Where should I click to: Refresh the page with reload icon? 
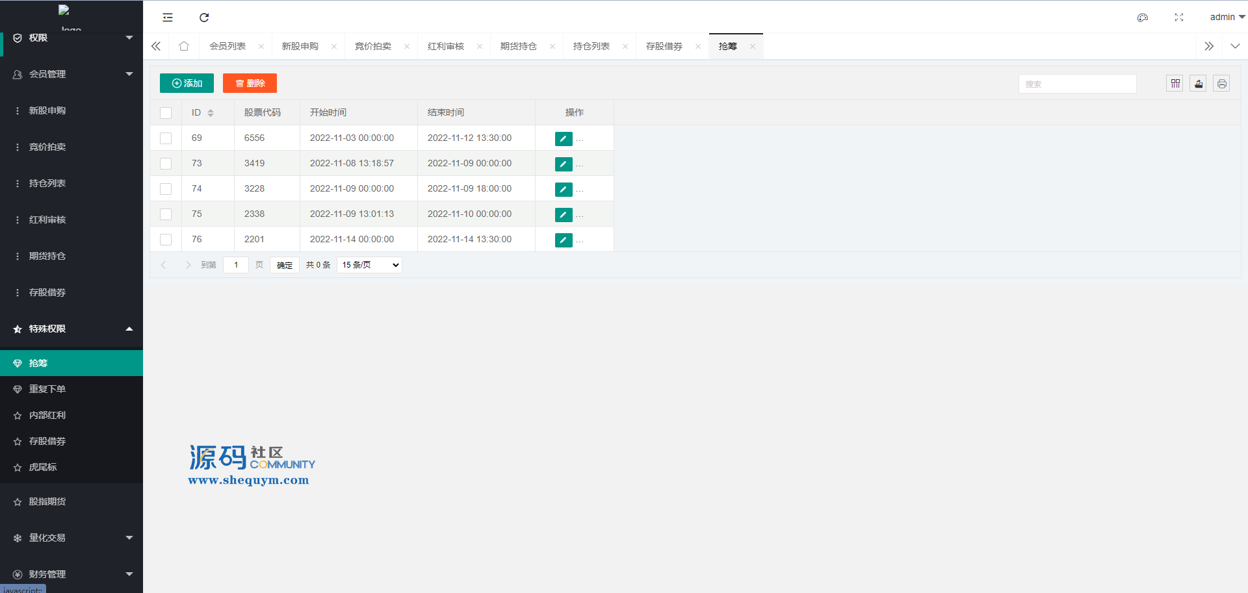(x=204, y=18)
